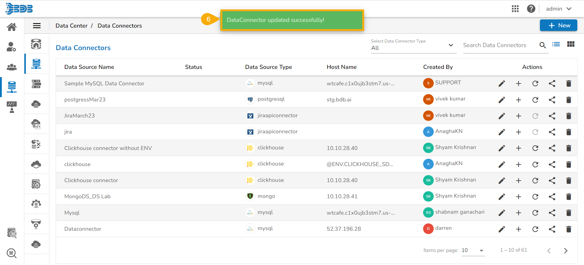Select Data Connectors item in secondary sidebar
This screenshot has height=265, width=584.
(36, 64)
